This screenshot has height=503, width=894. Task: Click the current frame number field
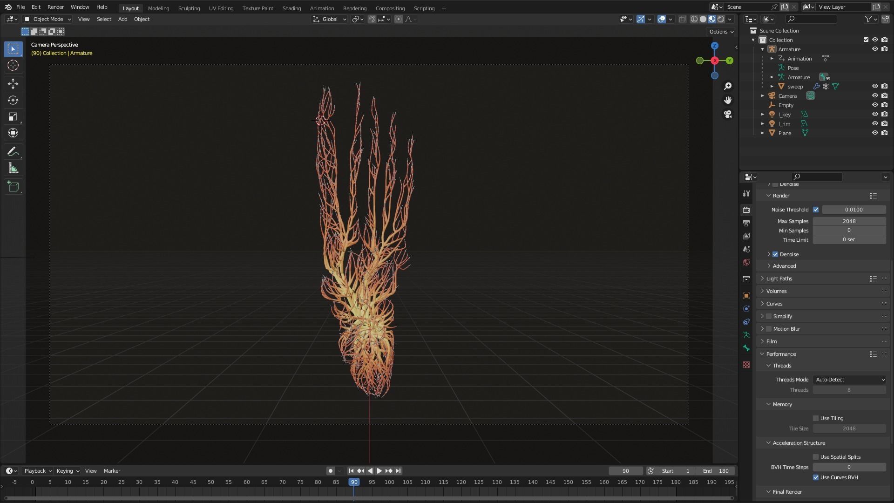(x=626, y=471)
